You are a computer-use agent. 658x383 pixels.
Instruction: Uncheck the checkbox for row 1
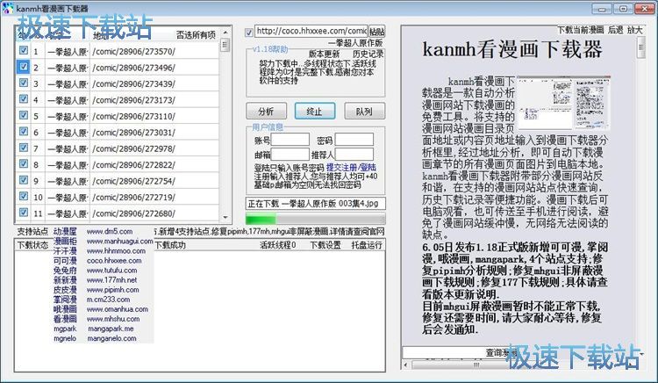[24, 50]
